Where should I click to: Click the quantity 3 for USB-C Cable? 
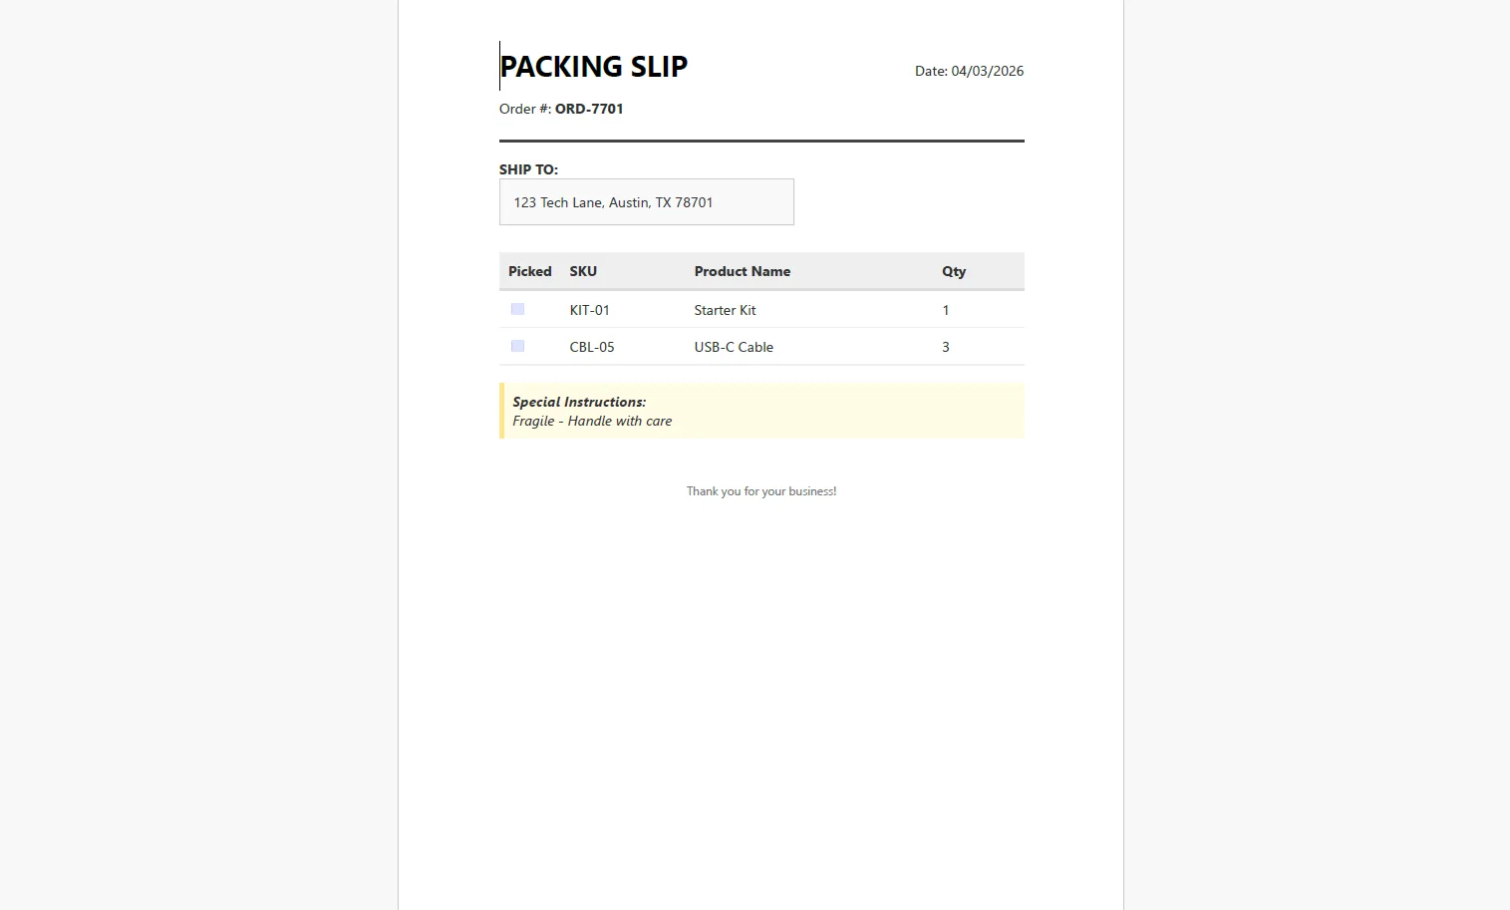(x=946, y=347)
